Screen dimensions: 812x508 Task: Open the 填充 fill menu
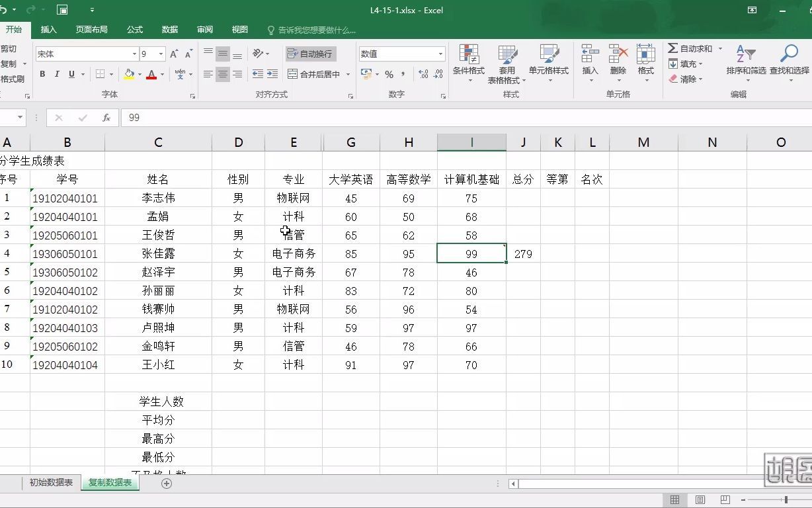686,63
